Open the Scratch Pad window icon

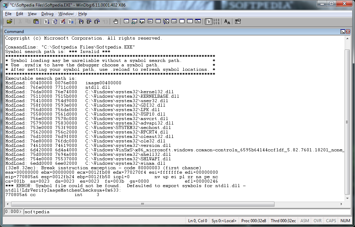182,21
